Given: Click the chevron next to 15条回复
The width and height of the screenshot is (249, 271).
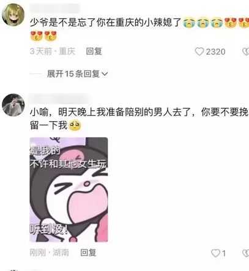Looking at the screenshot, I should tap(105, 74).
